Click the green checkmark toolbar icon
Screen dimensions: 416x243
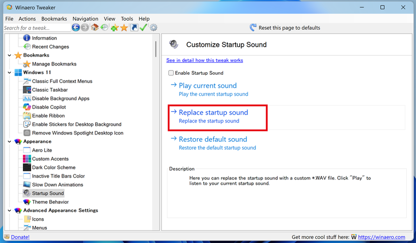point(144,28)
